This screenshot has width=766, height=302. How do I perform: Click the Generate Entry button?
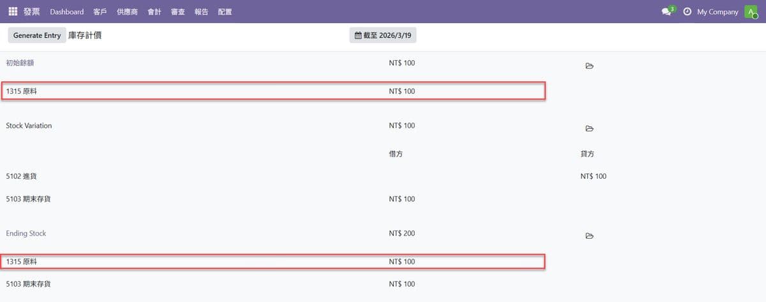tap(37, 36)
